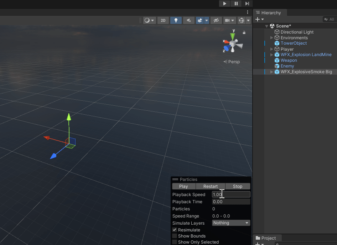Click the Particles overlay drag handle icon
337x245 pixels.
(x=175, y=179)
